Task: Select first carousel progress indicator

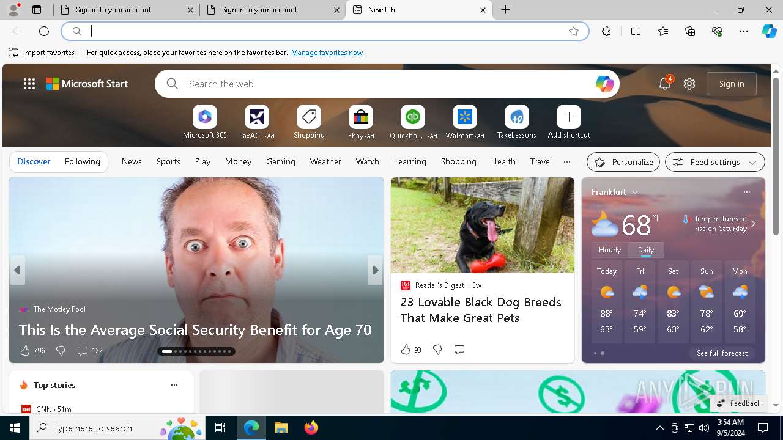Action: pyautogui.click(x=166, y=351)
